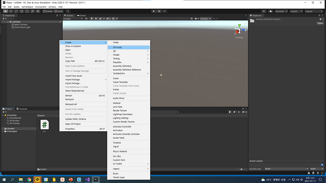Toggle hidden objects visibility counter
326x183 pixels.
[x=109, y=19]
